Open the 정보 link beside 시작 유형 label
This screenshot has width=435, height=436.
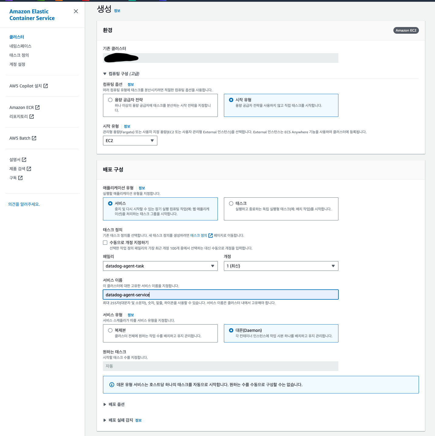(127, 126)
